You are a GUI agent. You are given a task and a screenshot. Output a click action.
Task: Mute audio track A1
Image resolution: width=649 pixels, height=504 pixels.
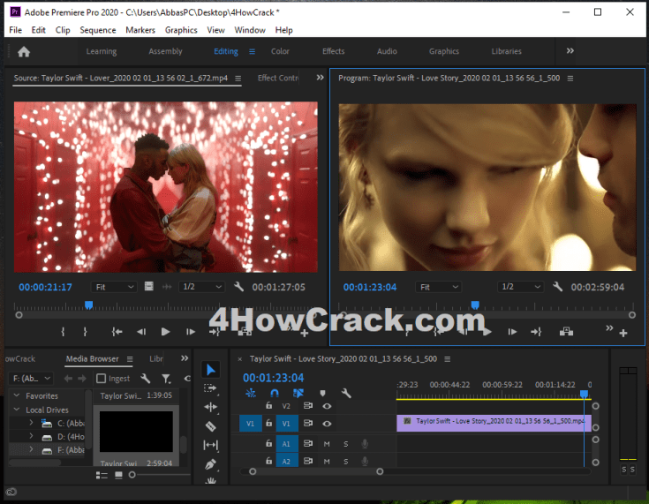[x=327, y=443]
